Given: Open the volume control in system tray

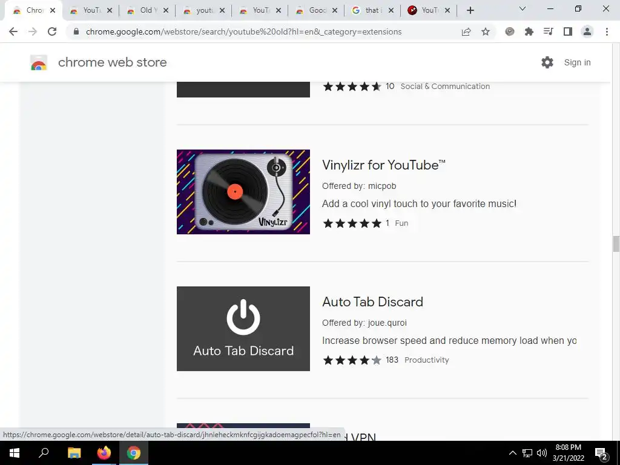Looking at the screenshot, I should [x=542, y=453].
